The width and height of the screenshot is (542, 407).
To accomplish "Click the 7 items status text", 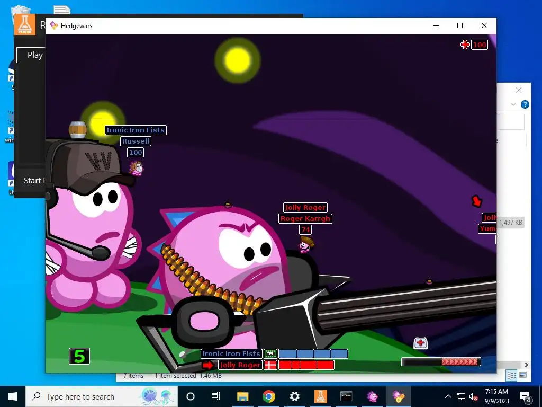I will [133, 376].
